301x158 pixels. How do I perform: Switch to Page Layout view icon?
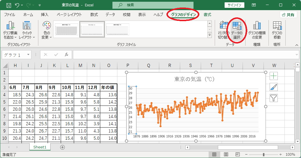[226, 154]
